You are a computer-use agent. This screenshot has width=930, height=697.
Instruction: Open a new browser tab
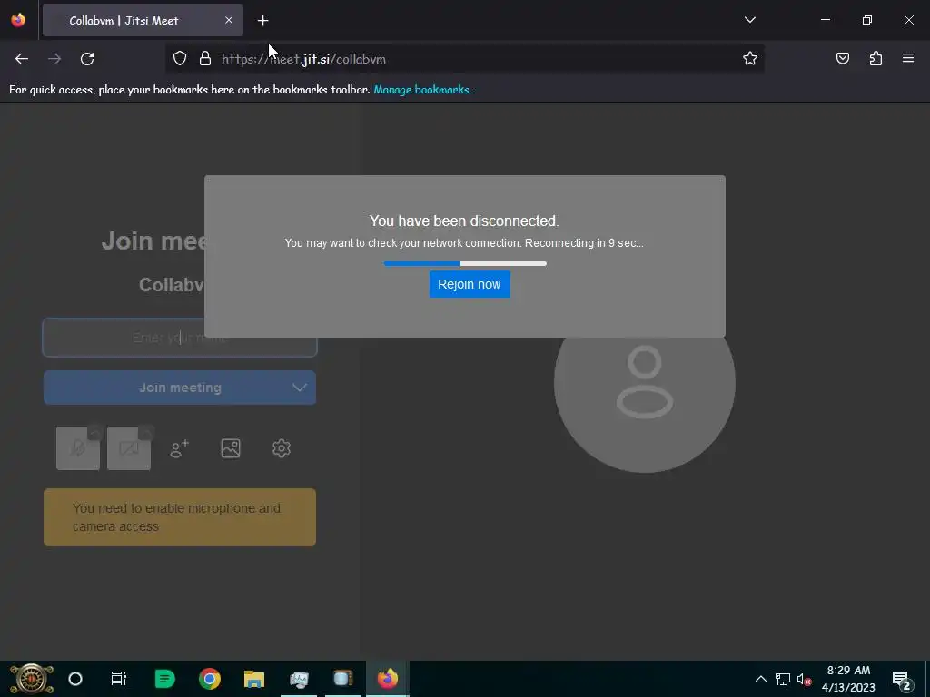pos(262,21)
